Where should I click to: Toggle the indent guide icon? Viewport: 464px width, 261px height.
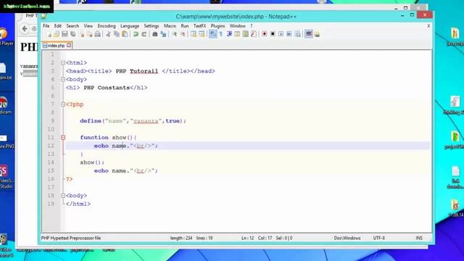point(229,34)
